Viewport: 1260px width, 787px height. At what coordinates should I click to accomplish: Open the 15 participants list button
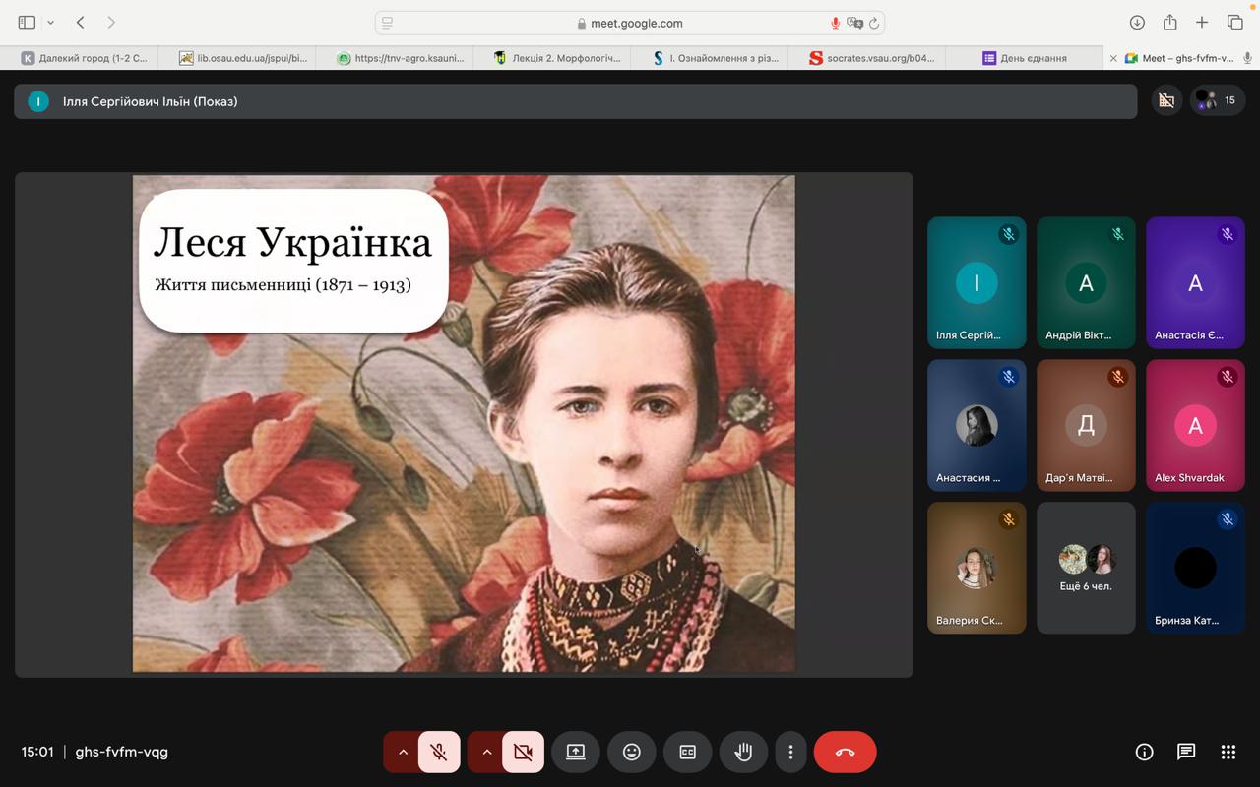point(1218,100)
